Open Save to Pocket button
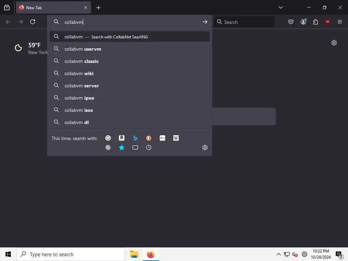Image resolution: width=348 pixels, height=261 pixels. (x=291, y=22)
